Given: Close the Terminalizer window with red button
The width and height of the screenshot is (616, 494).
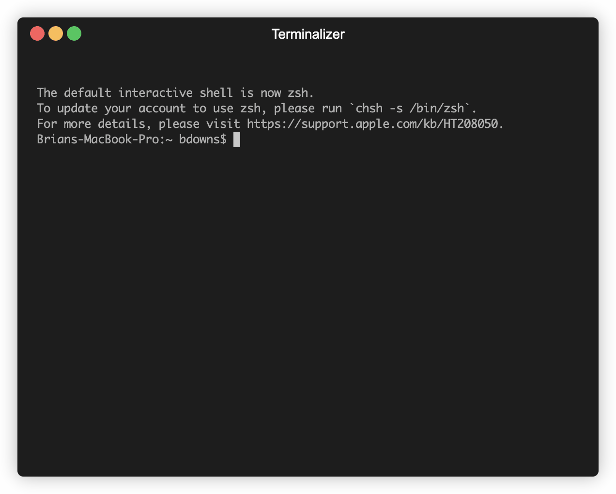Looking at the screenshot, I should pyautogui.click(x=37, y=33).
